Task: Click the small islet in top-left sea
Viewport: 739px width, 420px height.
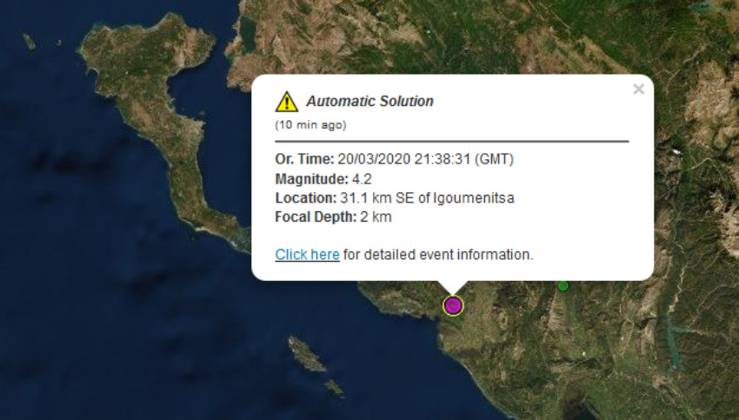Action: click(x=29, y=41)
